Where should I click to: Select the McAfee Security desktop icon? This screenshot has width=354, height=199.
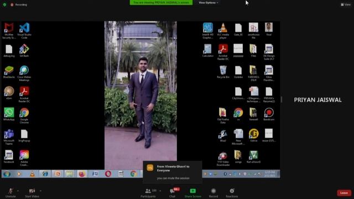pos(9,31)
